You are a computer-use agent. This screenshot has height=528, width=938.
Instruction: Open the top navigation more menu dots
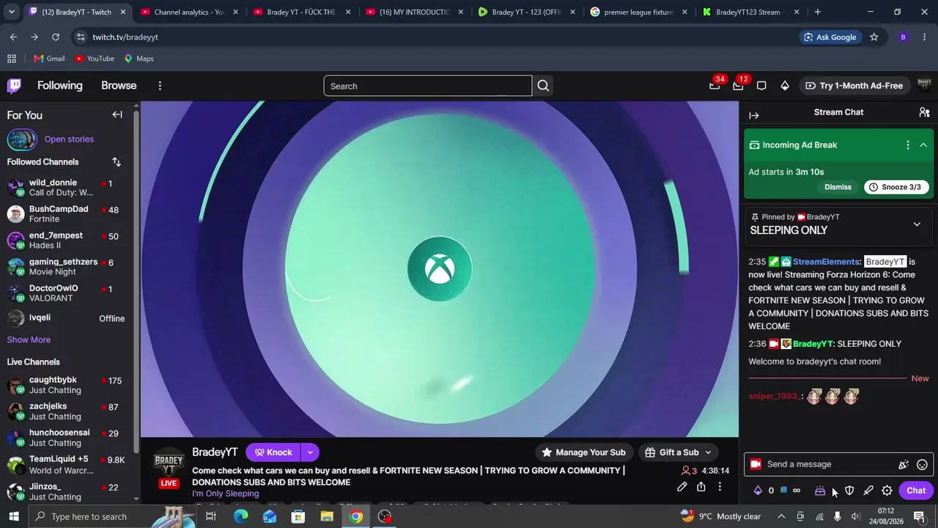pyautogui.click(x=160, y=86)
